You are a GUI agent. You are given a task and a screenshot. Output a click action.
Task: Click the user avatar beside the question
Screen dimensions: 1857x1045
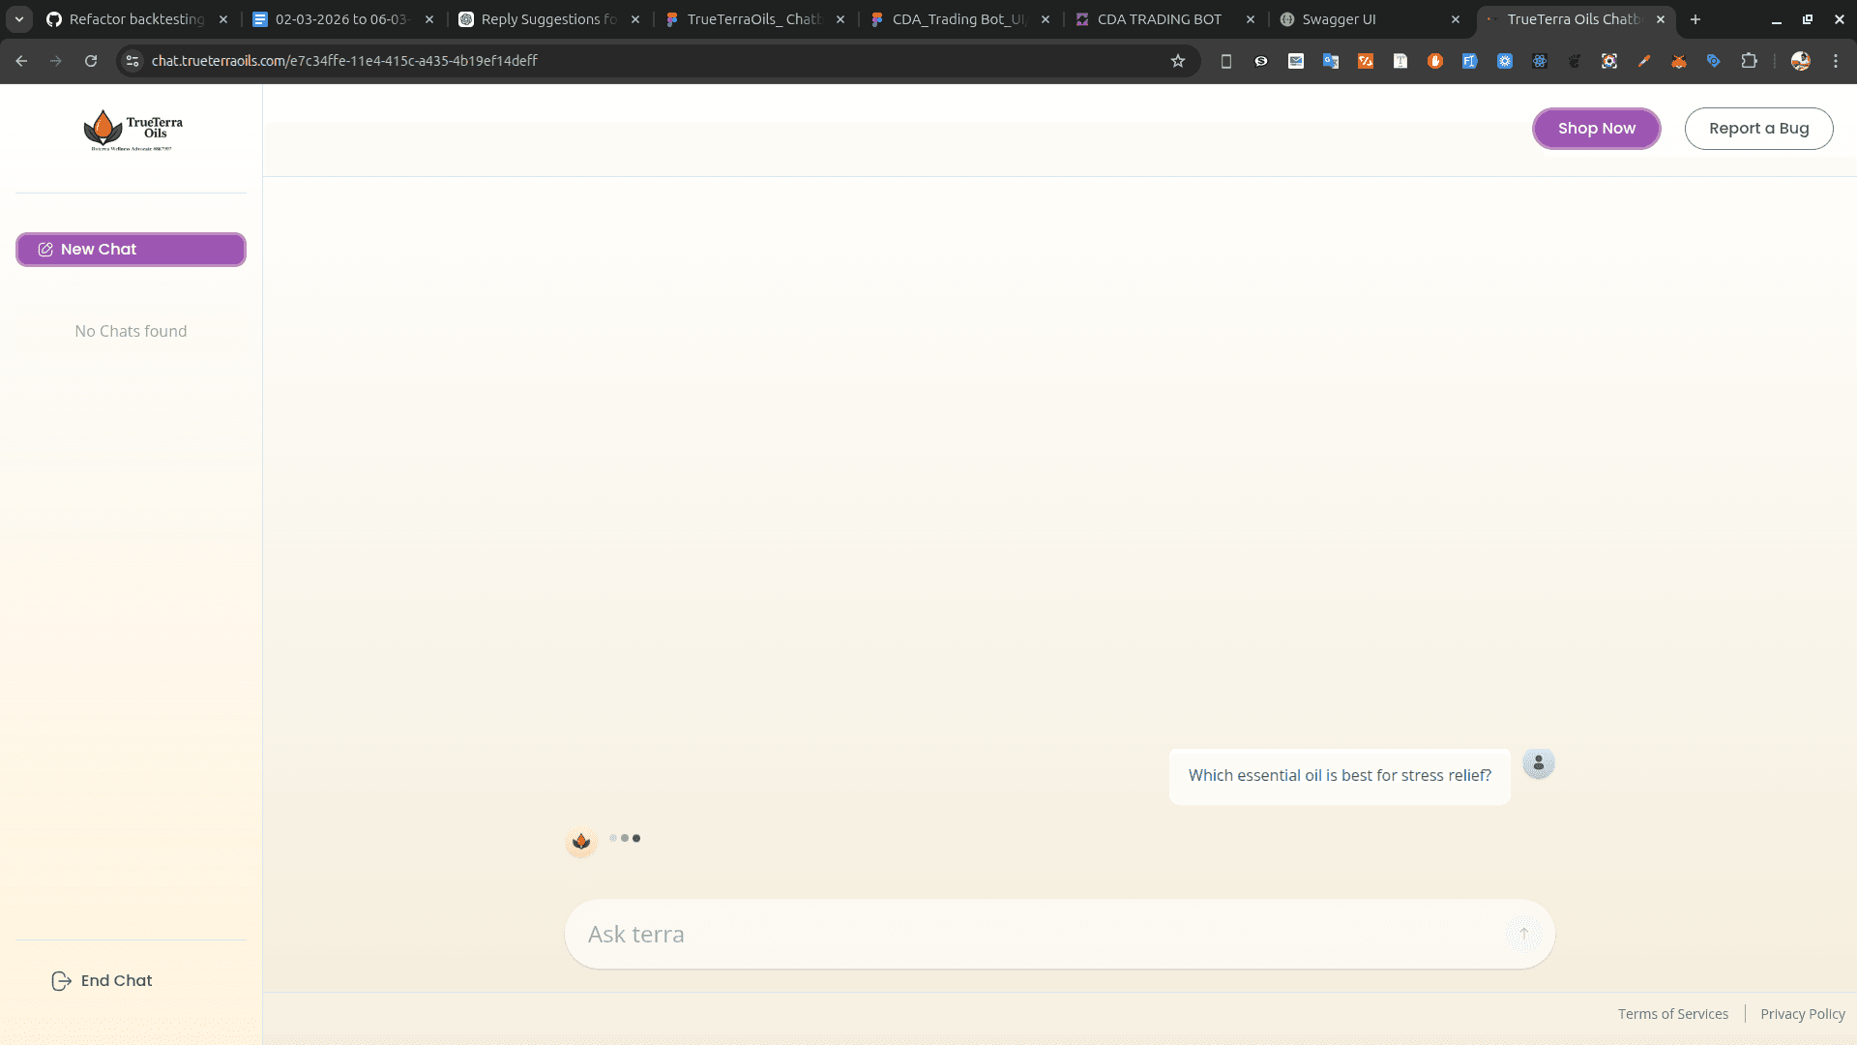pos(1538,763)
